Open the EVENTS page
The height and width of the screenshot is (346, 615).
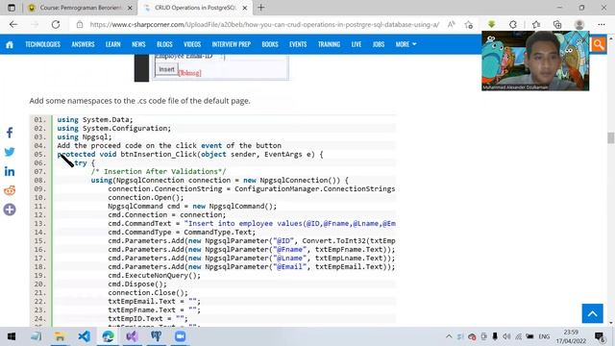tap(298, 44)
